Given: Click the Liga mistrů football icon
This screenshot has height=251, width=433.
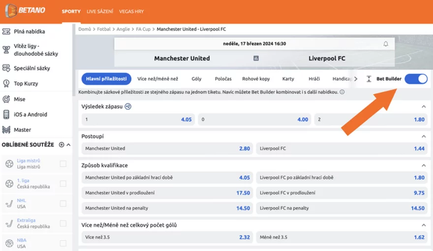Looking at the screenshot, I should pos(9,164).
